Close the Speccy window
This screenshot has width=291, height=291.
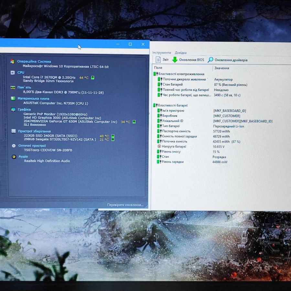[x=143, y=44]
